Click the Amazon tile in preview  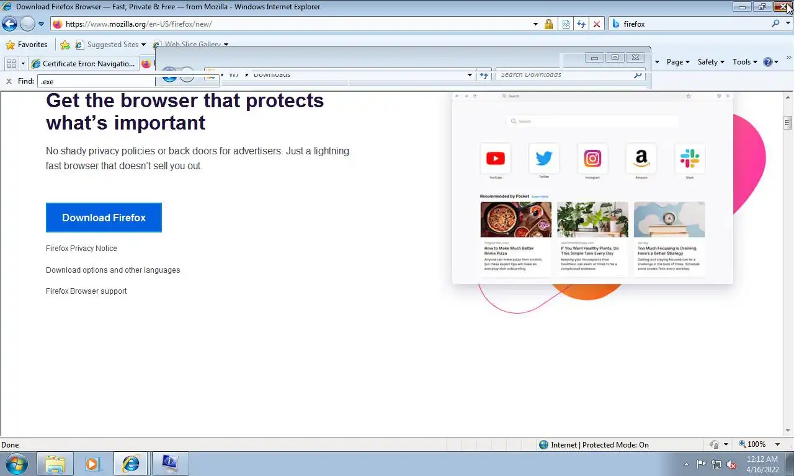pos(641,159)
